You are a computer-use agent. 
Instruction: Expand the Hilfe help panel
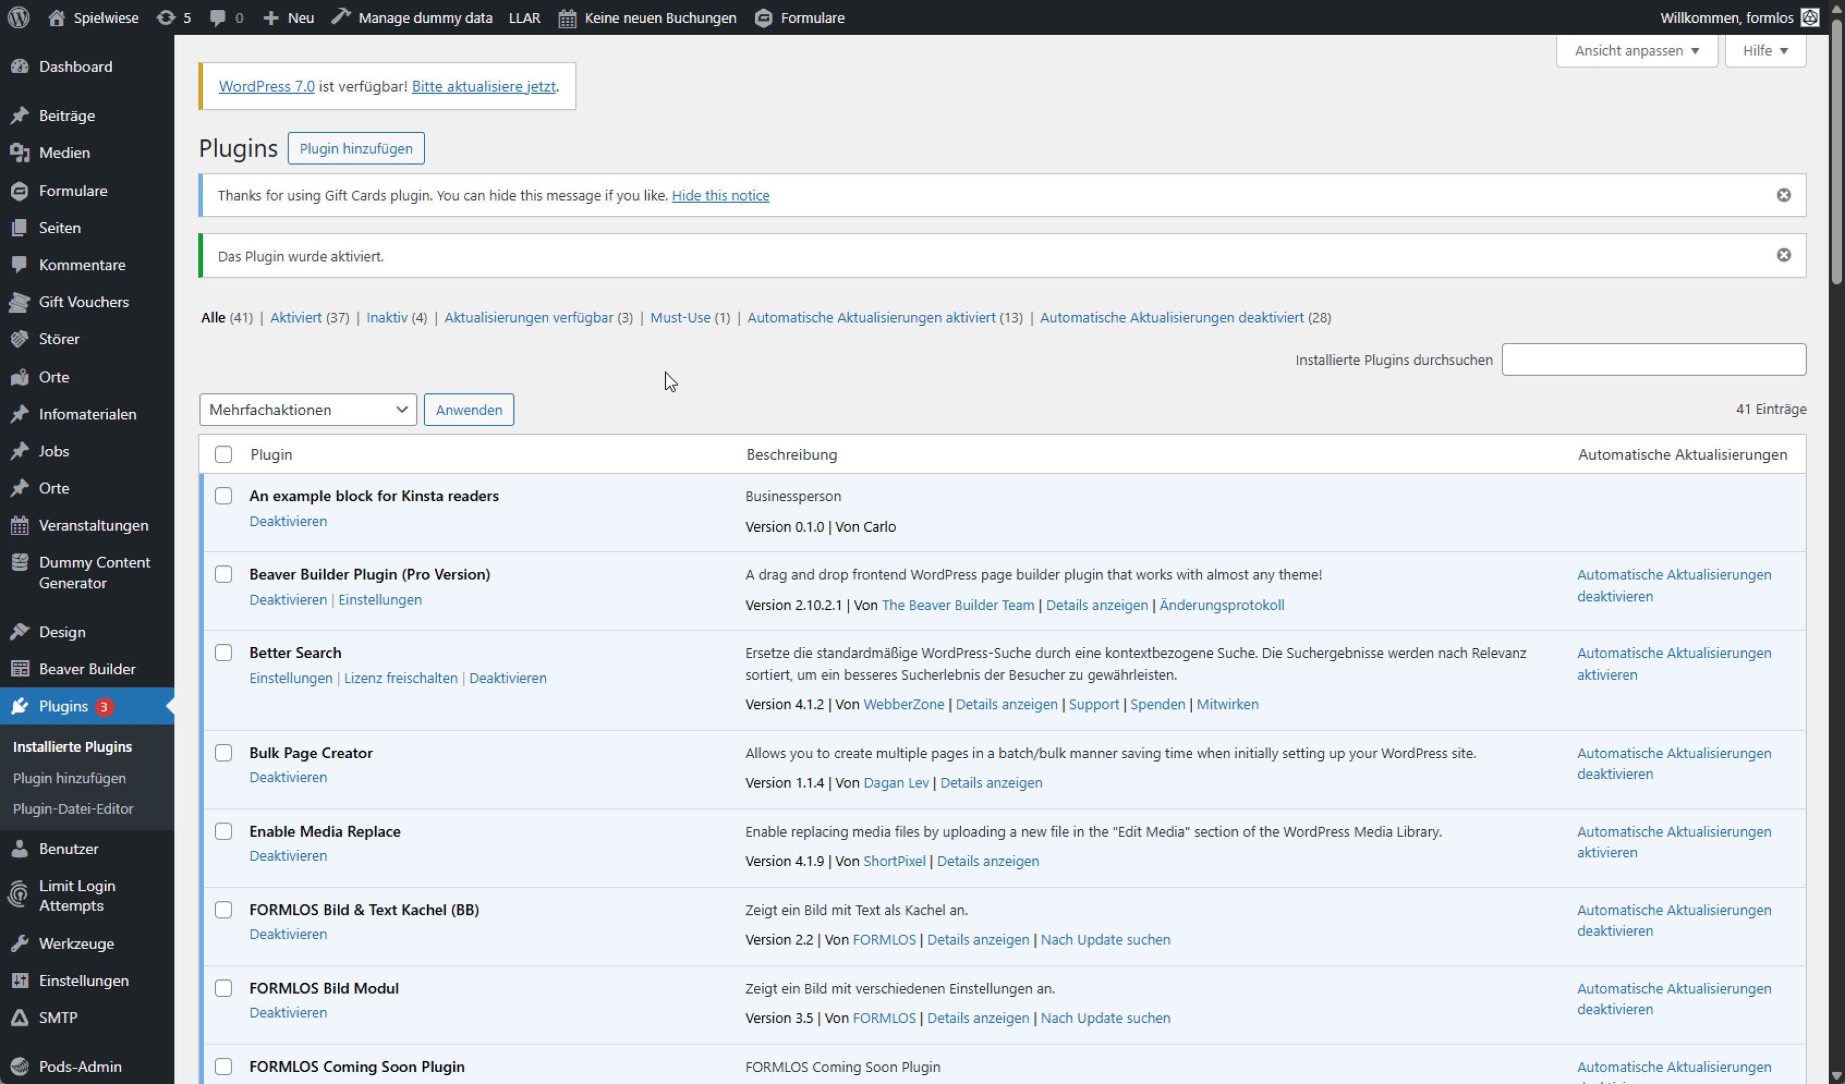(x=1765, y=50)
